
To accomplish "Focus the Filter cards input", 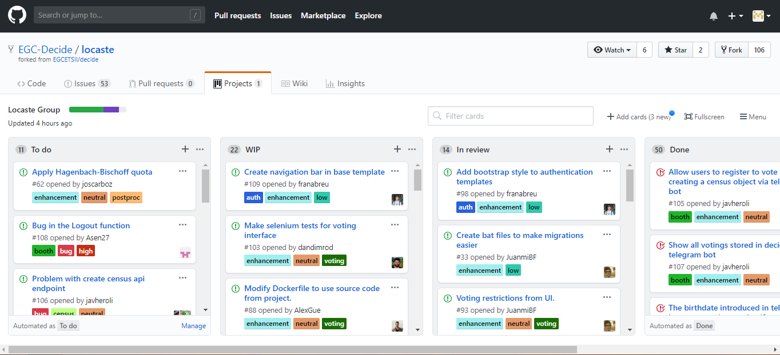I will click(x=511, y=116).
